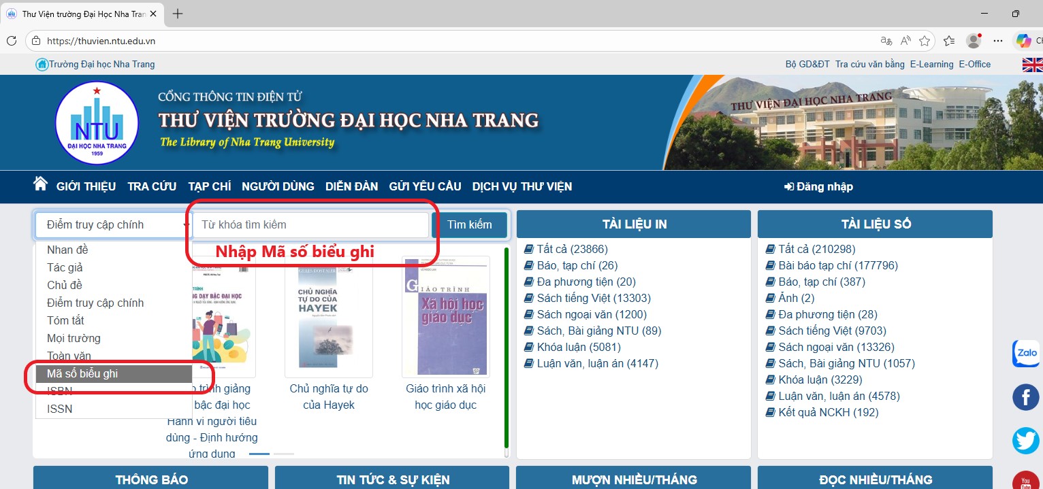Select ISSN option in dropdown list
This screenshot has width=1043, height=489.
click(x=59, y=409)
